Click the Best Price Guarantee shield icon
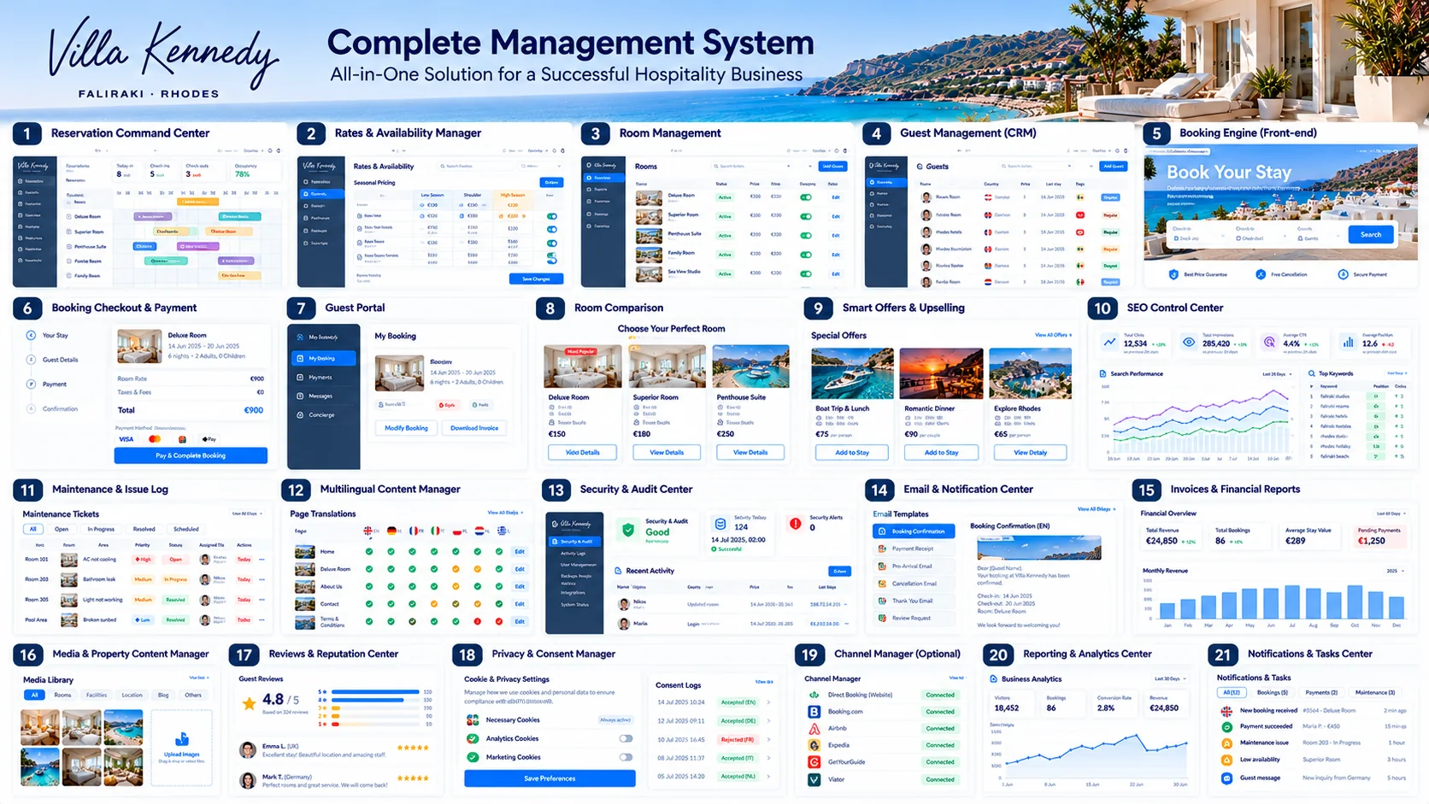1429x804 pixels. tap(1173, 274)
